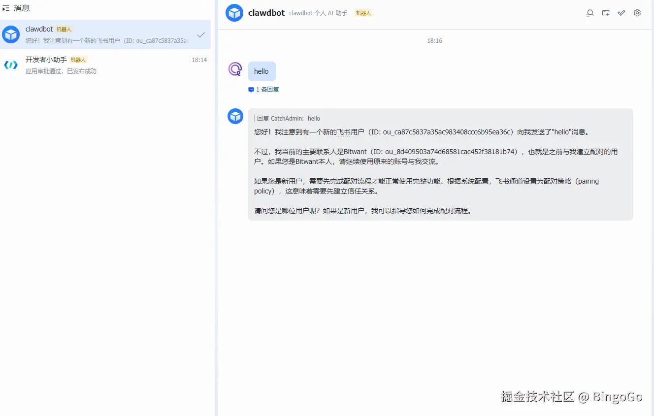Image resolution: width=654 pixels, height=416 pixels.
Task: Click the read checkmark on clawdbot's conversation item
Action: point(200,35)
